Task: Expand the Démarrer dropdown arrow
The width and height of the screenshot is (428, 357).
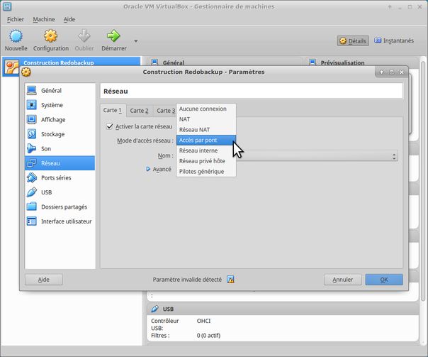Action: pyautogui.click(x=136, y=41)
